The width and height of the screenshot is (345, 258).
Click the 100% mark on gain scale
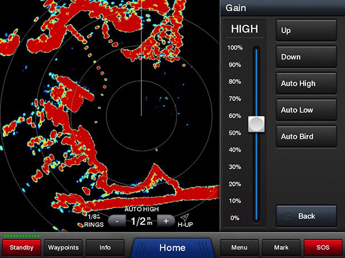pos(235,48)
